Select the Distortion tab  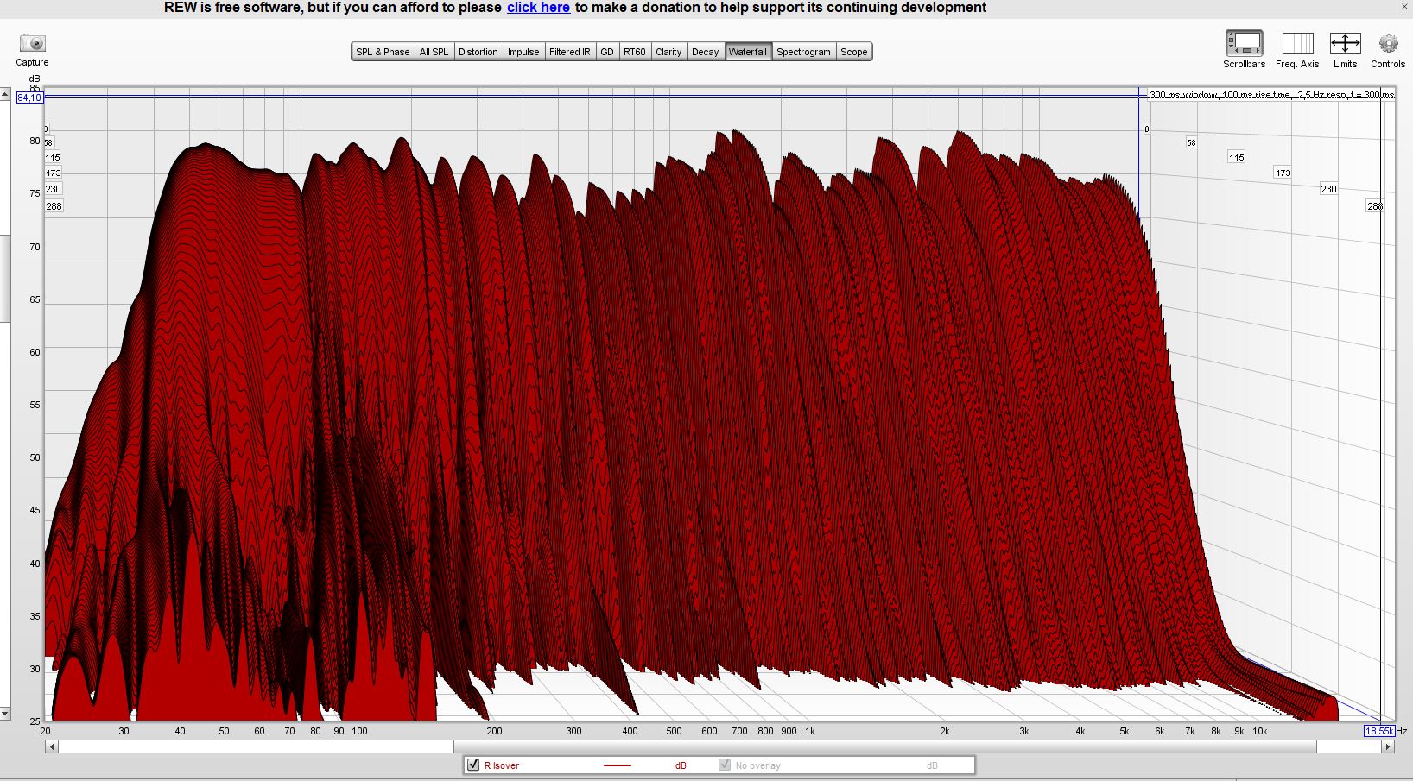(x=478, y=52)
